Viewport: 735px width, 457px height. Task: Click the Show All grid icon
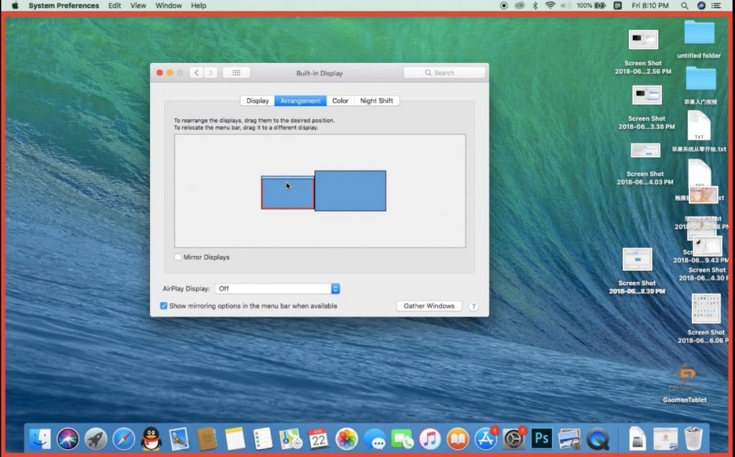pos(236,72)
